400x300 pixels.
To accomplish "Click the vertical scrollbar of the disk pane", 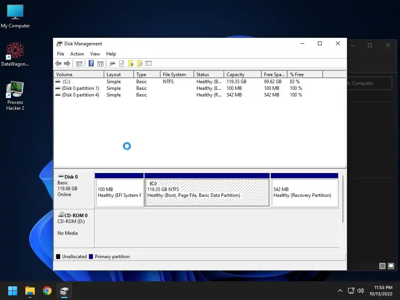I will [343, 199].
